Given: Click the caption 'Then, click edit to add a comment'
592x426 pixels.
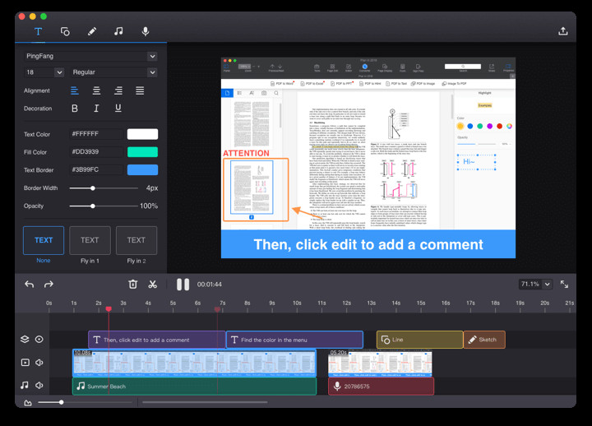Looking at the screenshot, I should coord(368,245).
